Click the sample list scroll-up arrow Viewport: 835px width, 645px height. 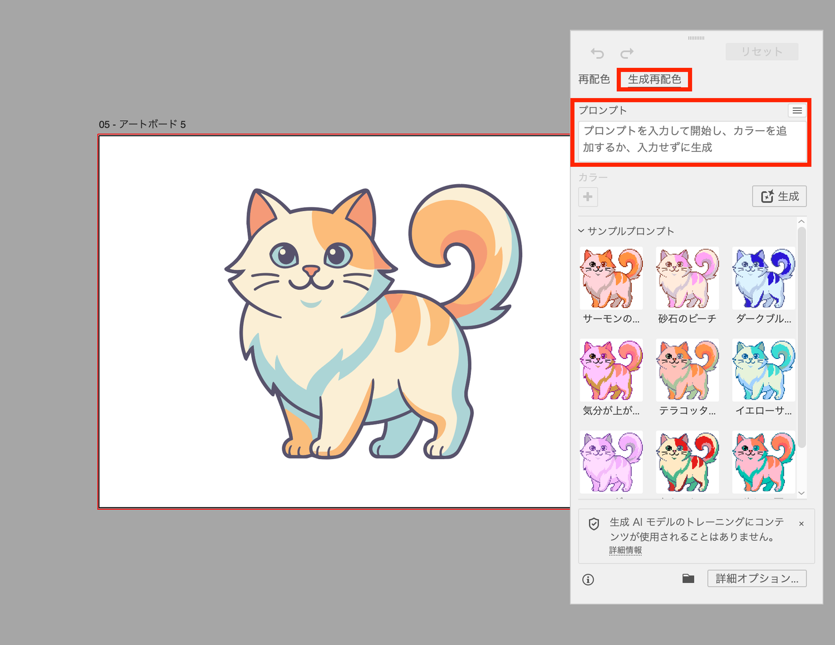[802, 221]
